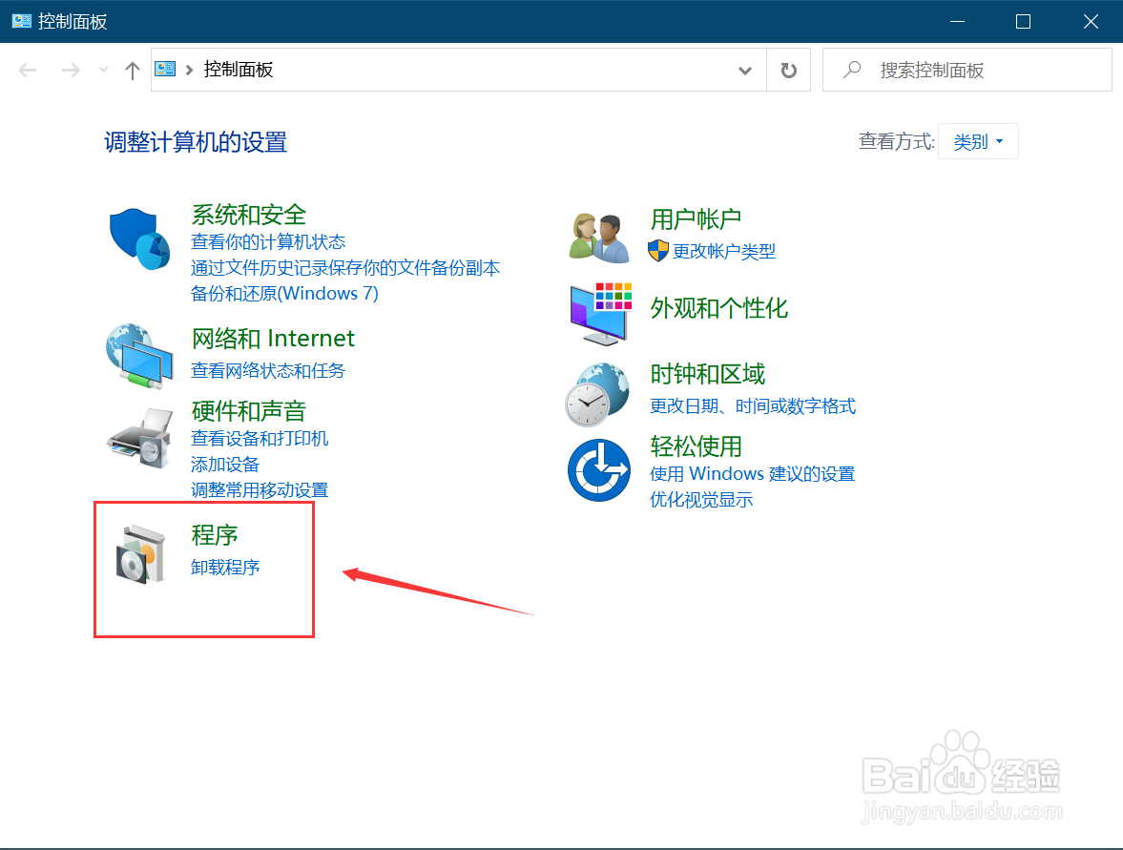Open the Appearance and Personalization monitor icon
1123x850 pixels.
click(601, 314)
